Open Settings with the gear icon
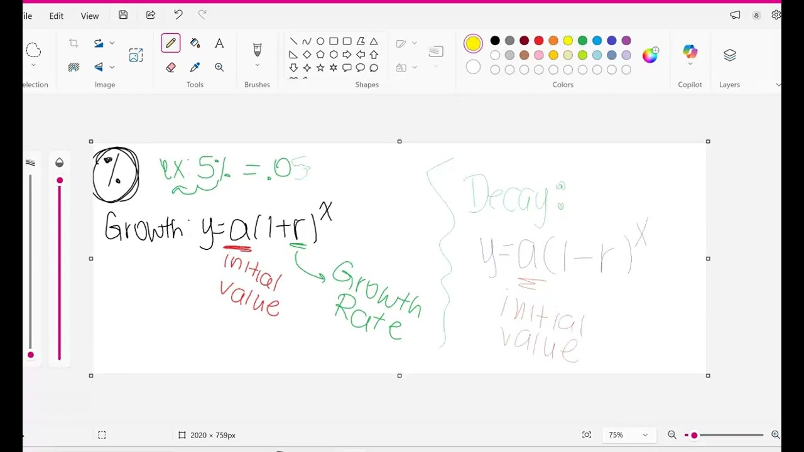 pyautogui.click(x=776, y=15)
